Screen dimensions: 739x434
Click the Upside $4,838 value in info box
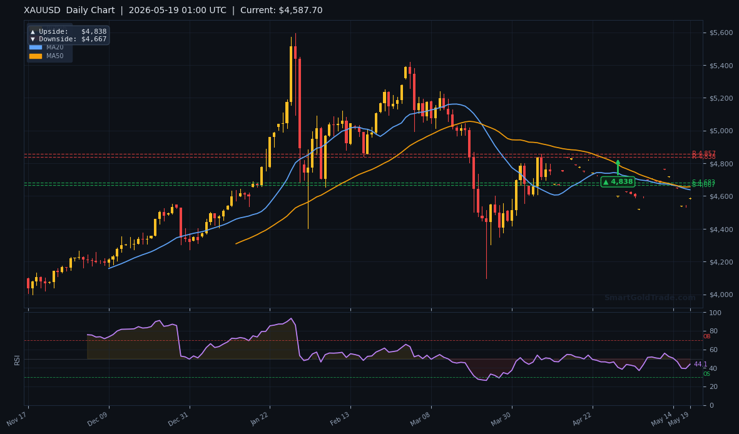tap(94, 31)
